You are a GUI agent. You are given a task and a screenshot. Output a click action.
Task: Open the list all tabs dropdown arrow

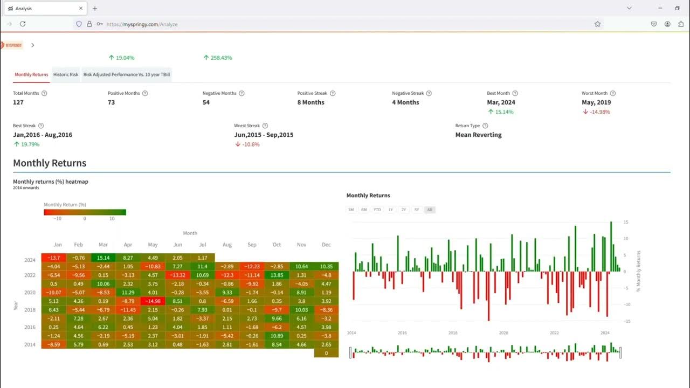point(630,9)
